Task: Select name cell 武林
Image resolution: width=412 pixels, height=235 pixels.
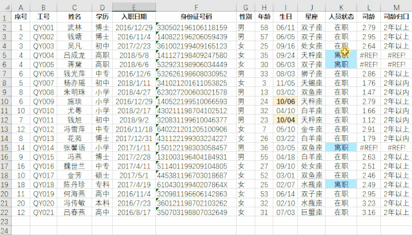Action: 74,28
